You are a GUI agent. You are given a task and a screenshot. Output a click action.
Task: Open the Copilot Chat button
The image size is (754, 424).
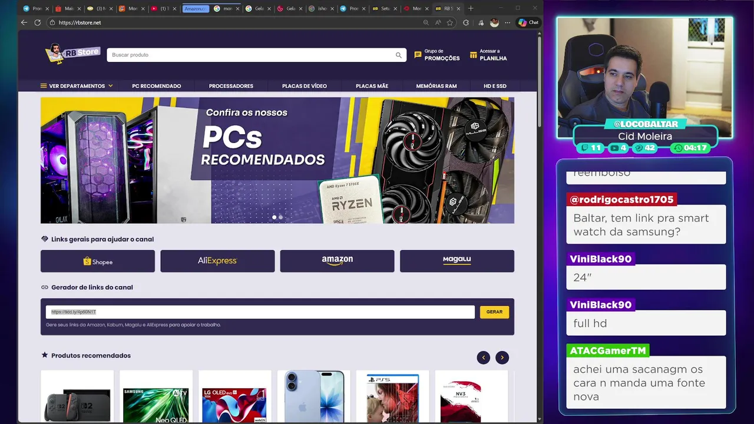tap(528, 22)
